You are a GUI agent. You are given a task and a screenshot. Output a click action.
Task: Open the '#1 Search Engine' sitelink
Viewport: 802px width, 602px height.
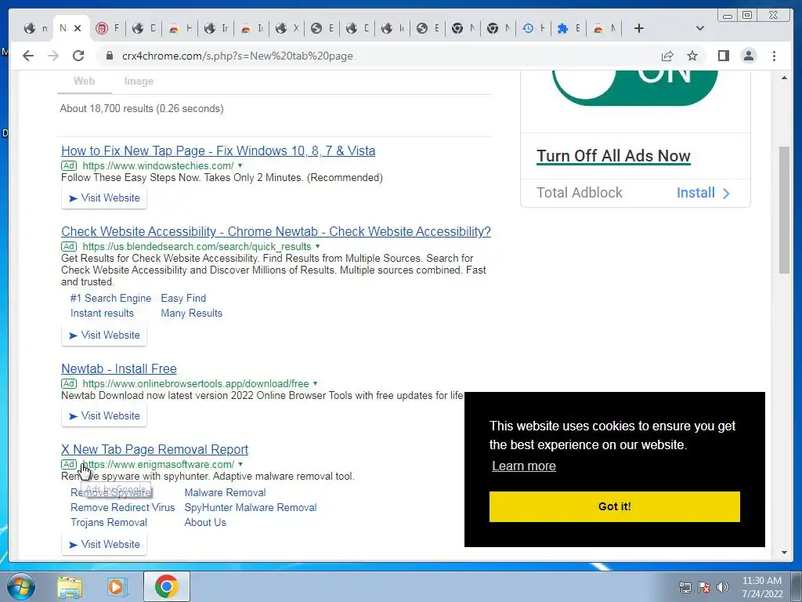[110, 298]
